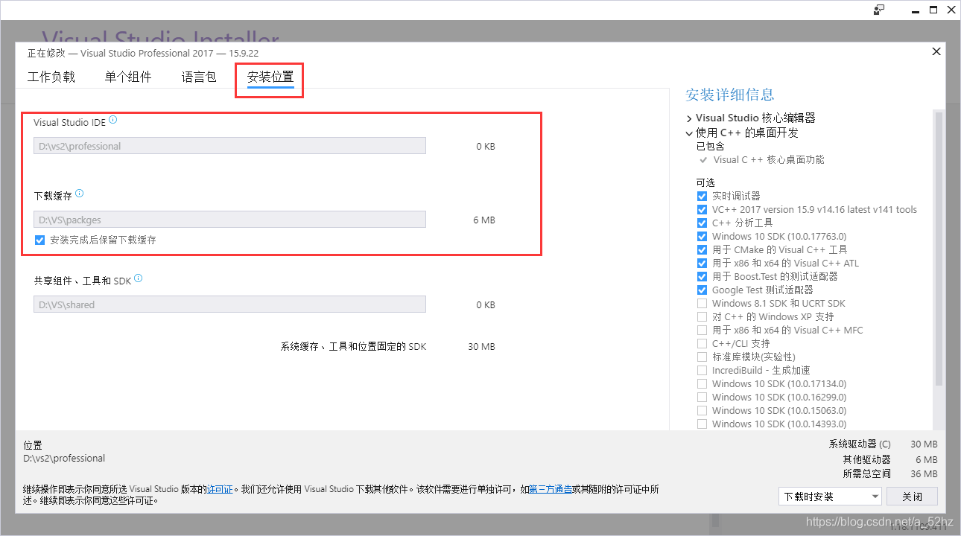Uncheck 用于 CMake 的 Visual C++ 工具
The height and width of the screenshot is (536, 961).
pyautogui.click(x=702, y=249)
